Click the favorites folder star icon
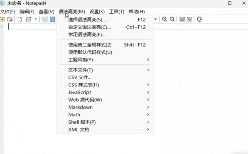This screenshot has width=248, height=154. pos(2,19)
